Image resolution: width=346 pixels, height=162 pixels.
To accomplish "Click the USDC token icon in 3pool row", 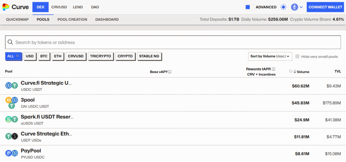I will click(x=15, y=100).
